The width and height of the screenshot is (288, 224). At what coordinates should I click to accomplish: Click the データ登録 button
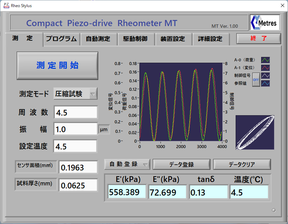(181, 164)
